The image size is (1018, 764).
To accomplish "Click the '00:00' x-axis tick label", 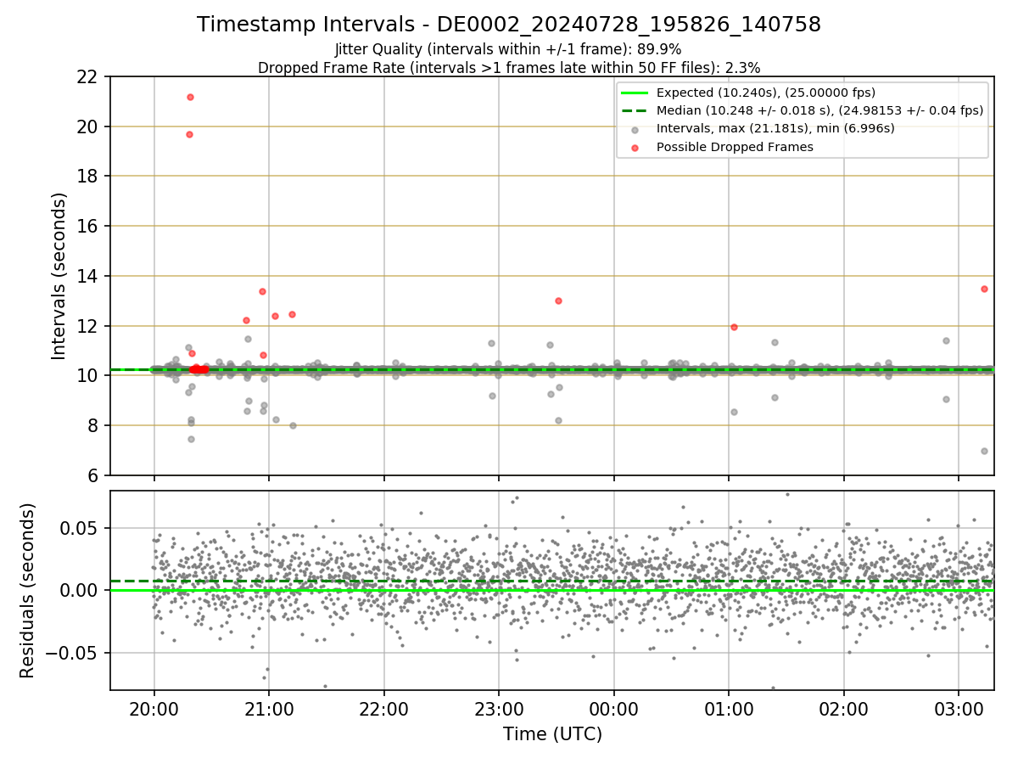I will (x=613, y=709).
